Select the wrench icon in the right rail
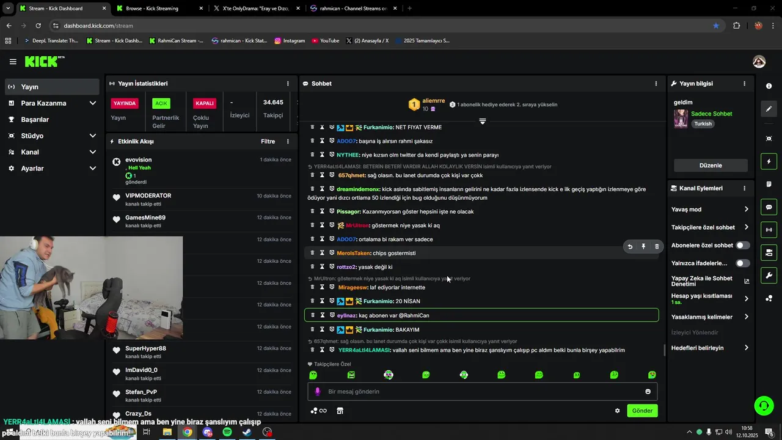Screen dimensions: 782x440 click(769, 275)
